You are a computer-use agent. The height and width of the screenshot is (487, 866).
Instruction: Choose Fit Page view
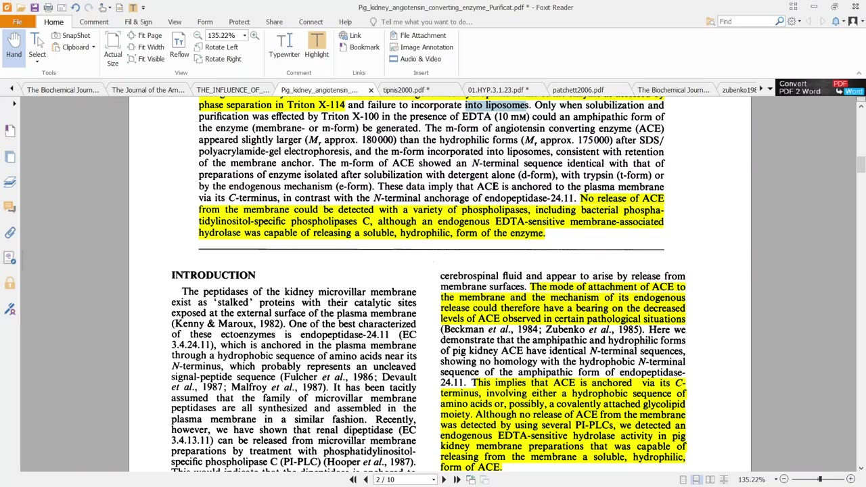[x=144, y=35]
